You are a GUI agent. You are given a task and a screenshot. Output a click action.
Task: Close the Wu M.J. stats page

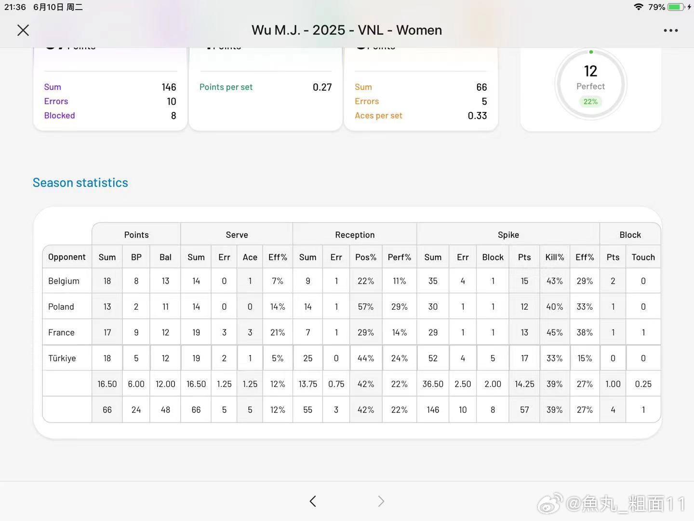pos(23,30)
